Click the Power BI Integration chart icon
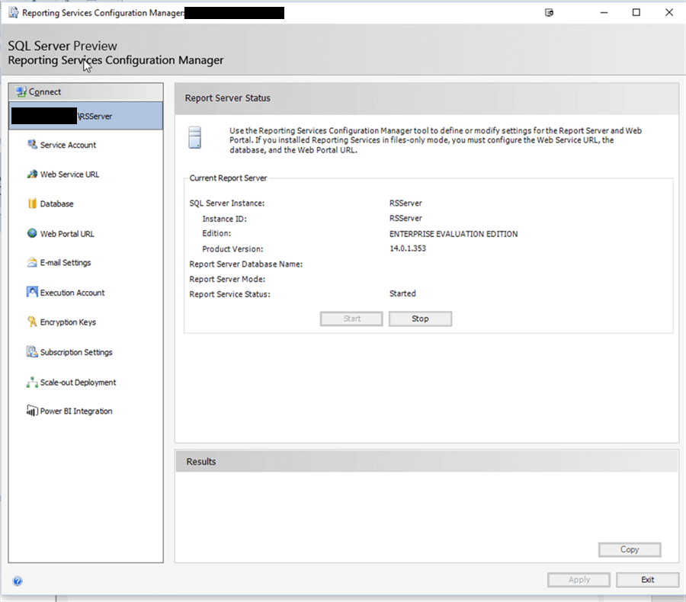The height and width of the screenshot is (602, 686). (32, 411)
